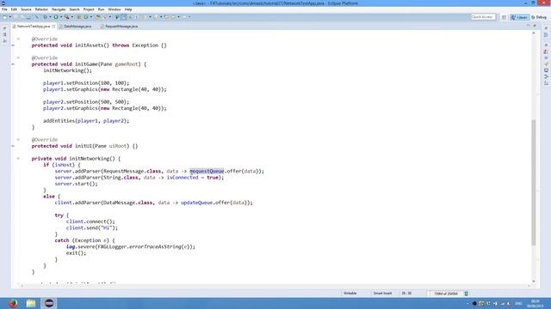Maximize the editor area icon
The height and width of the screenshot is (309, 551).
tap(535, 26)
